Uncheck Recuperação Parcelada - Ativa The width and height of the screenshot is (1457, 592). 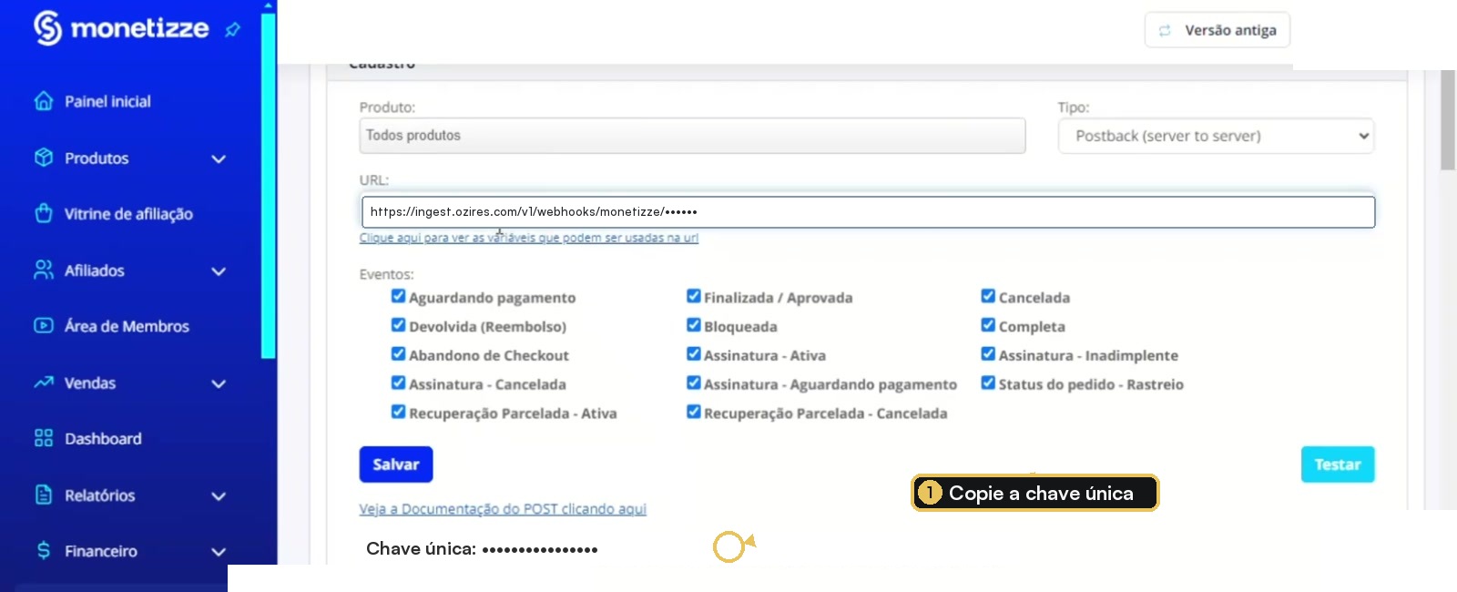[x=398, y=412]
